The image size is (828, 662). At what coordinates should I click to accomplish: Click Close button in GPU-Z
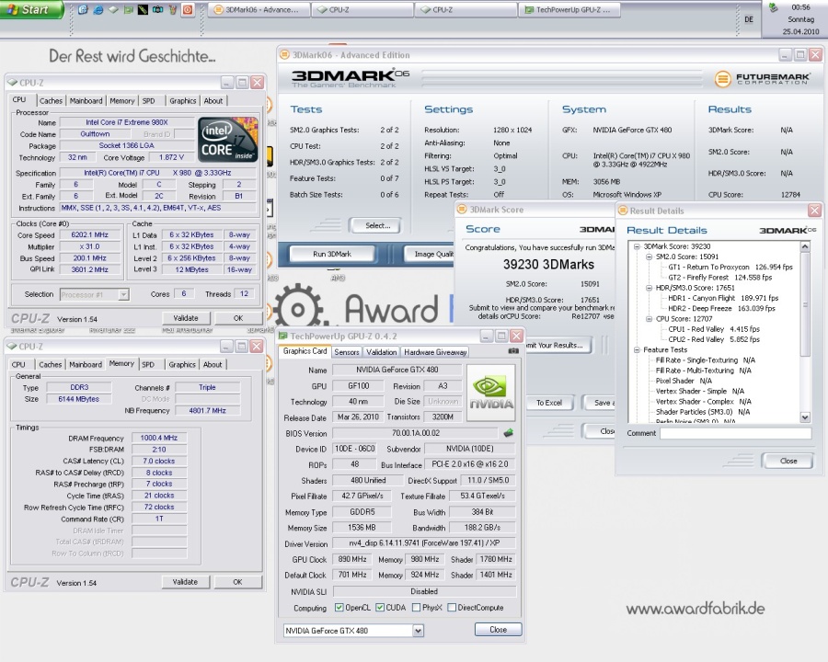click(x=498, y=629)
